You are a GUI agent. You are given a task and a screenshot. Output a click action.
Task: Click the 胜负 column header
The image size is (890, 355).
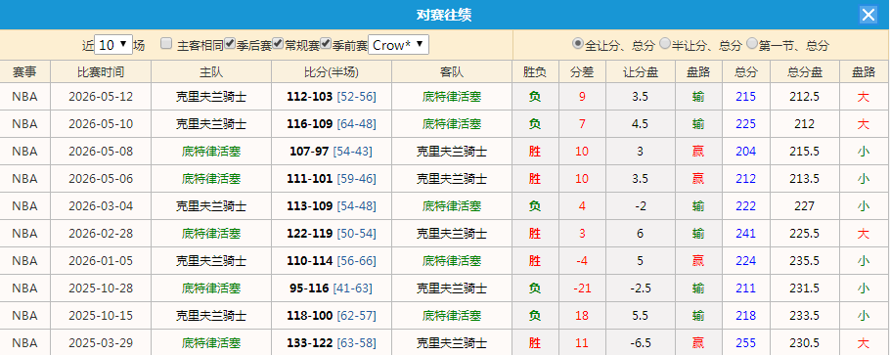pos(535,72)
